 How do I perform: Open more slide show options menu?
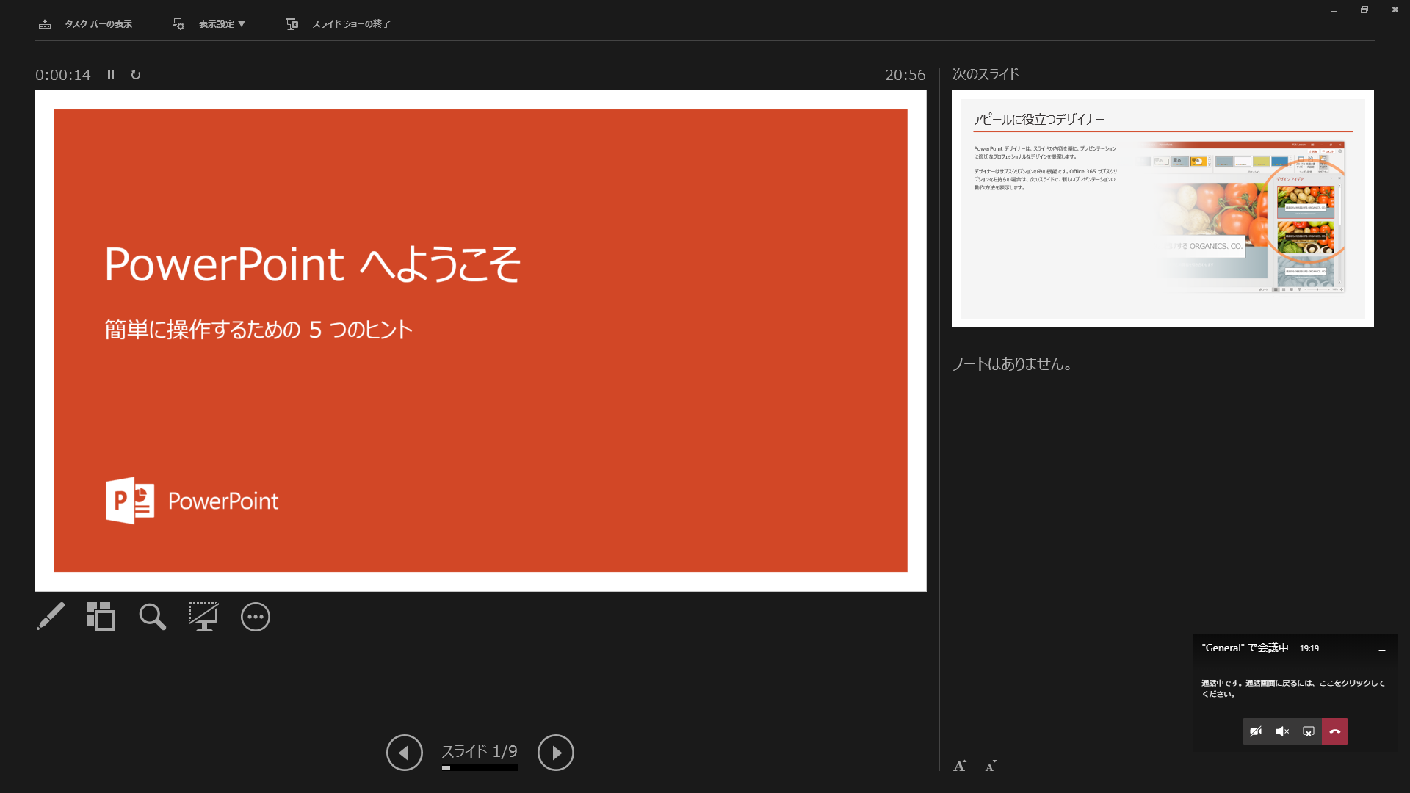click(x=256, y=617)
